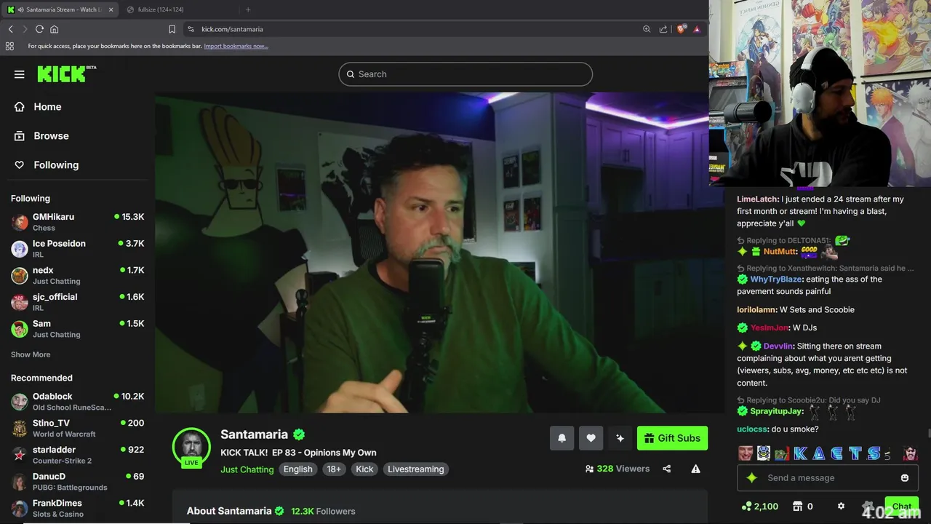The height and width of the screenshot is (524, 931).
Task: Open the hamburger sidebar menu
Action: point(20,74)
